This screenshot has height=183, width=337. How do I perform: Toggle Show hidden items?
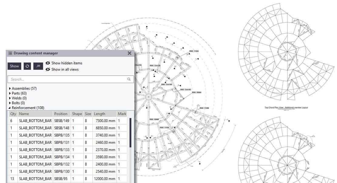coord(64,63)
